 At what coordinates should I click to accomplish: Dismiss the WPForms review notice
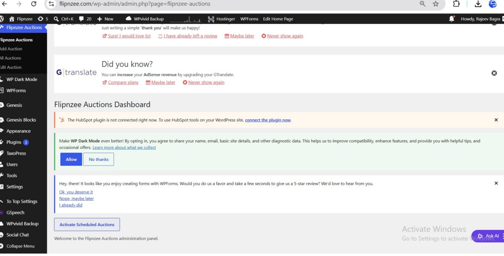496,183
